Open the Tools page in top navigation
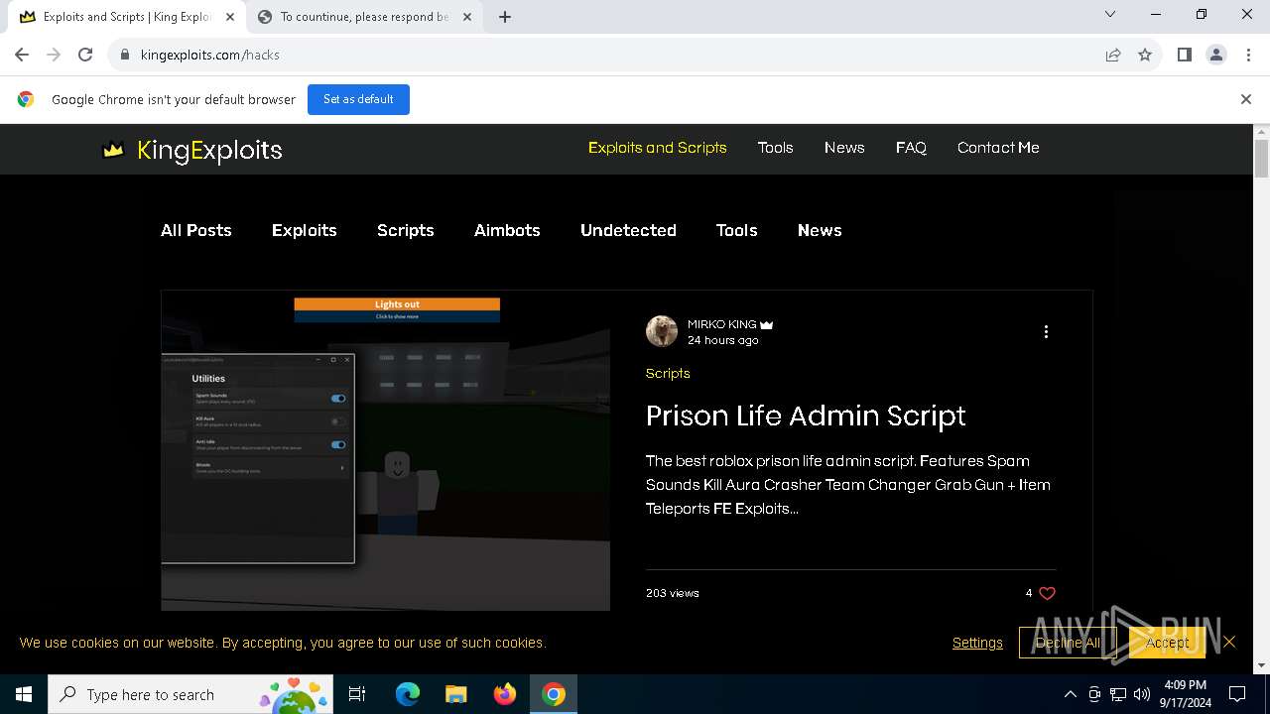Image resolution: width=1270 pixels, height=714 pixels. coord(775,148)
